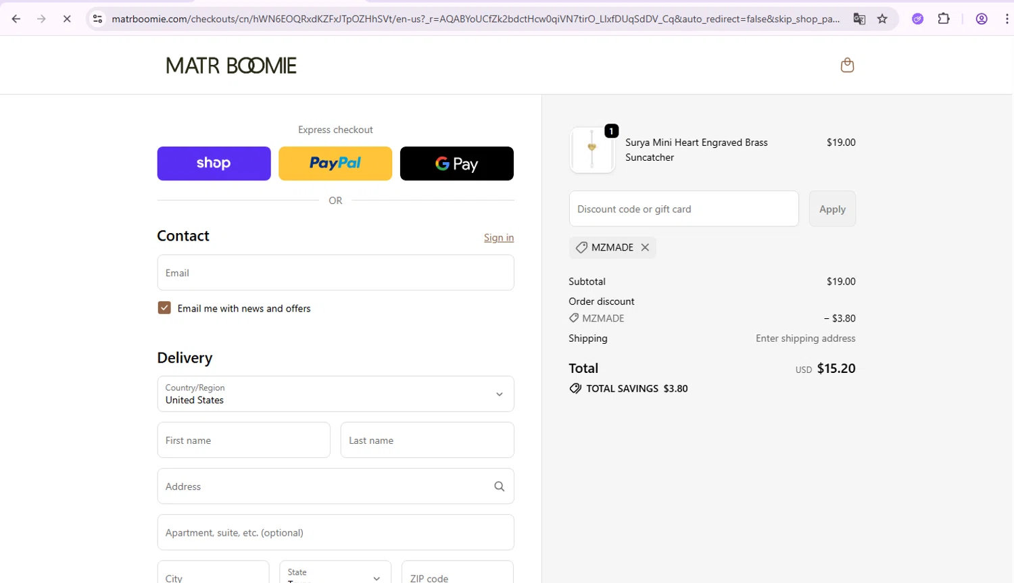
Task: Open the shopping bag cart icon
Action: [847, 65]
